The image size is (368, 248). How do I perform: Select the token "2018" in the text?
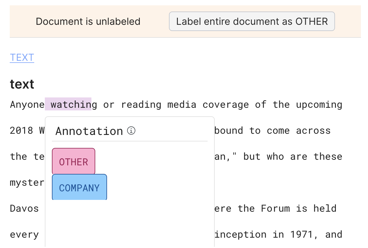pyautogui.click(x=22, y=130)
